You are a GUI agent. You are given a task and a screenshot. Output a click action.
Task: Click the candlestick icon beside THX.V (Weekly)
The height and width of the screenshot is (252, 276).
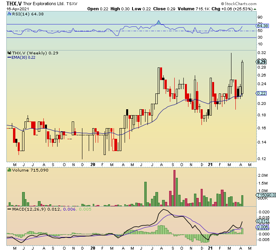point(9,53)
